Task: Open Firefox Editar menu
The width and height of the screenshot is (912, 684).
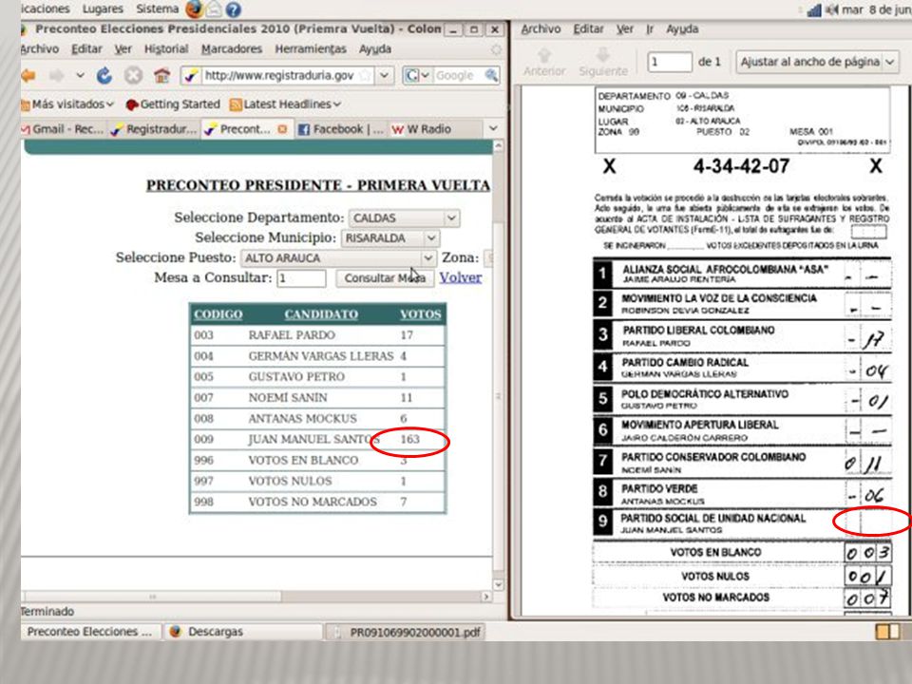Action: (x=86, y=49)
